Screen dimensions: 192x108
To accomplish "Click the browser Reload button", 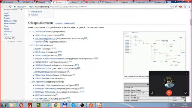I will 10,7.
